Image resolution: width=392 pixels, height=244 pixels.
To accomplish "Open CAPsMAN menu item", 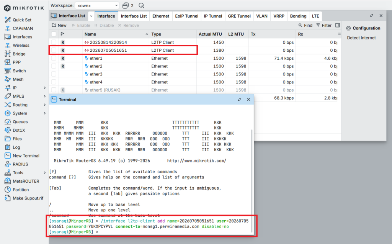I will [x=19, y=28].
